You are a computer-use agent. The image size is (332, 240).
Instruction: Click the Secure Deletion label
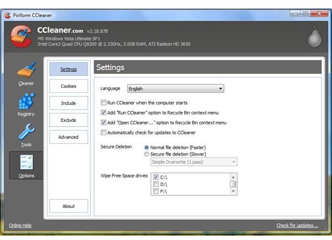pos(116,147)
